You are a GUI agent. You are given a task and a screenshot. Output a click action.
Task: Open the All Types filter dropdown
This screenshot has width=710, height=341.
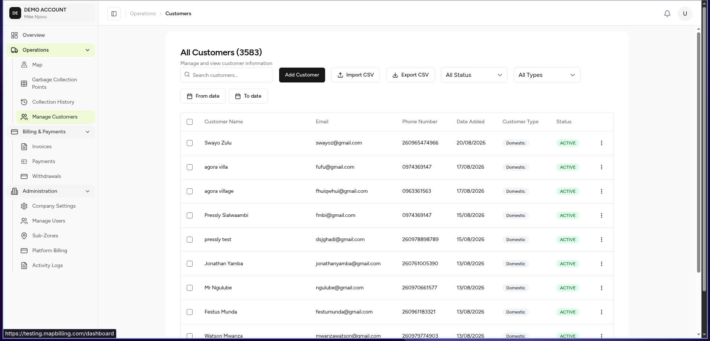547,75
